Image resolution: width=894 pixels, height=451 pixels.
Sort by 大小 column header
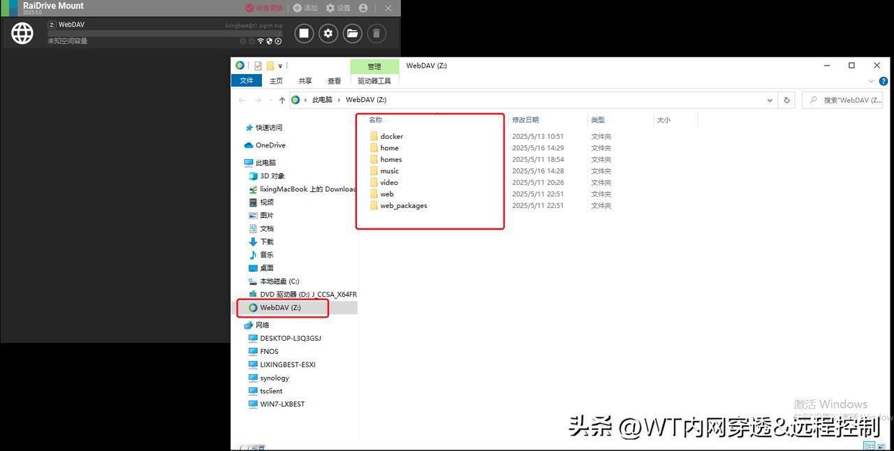point(664,120)
